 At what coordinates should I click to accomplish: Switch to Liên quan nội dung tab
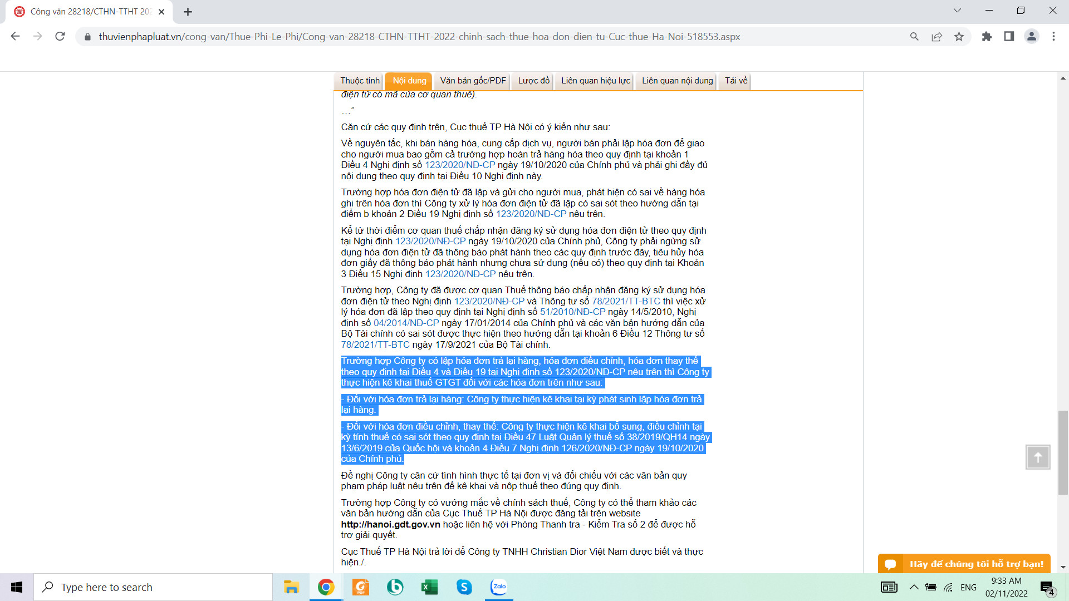coord(677,81)
